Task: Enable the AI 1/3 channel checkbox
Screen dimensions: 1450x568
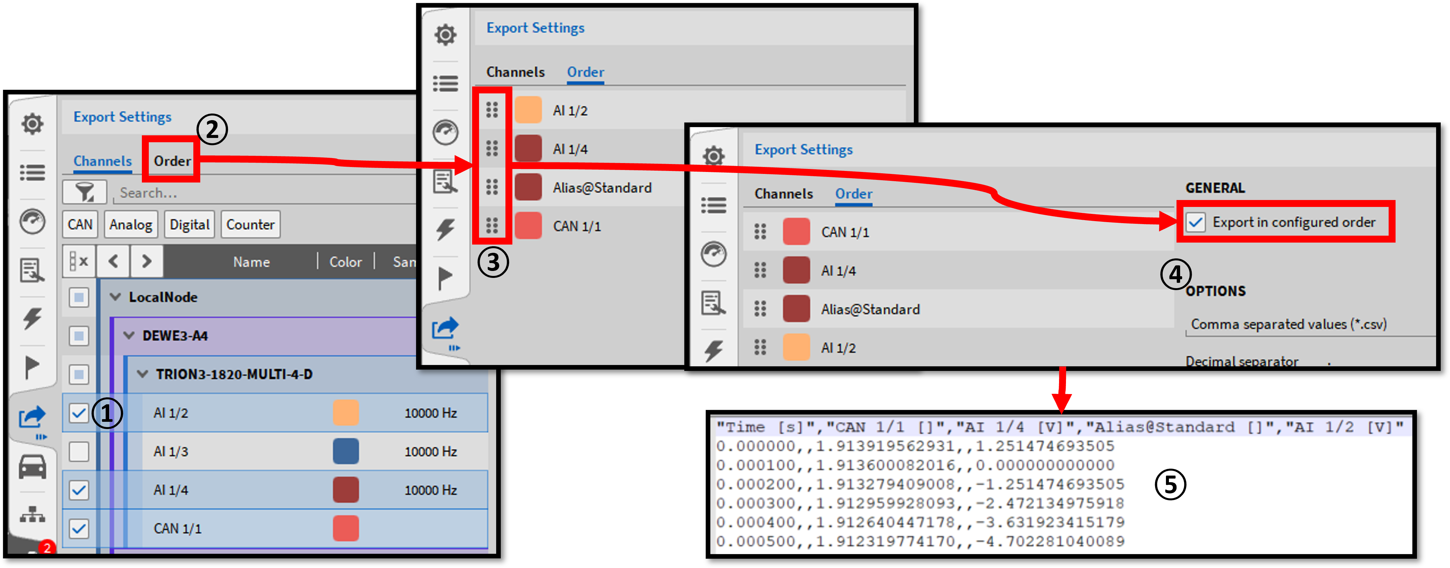Action: pyautogui.click(x=79, y=451)
